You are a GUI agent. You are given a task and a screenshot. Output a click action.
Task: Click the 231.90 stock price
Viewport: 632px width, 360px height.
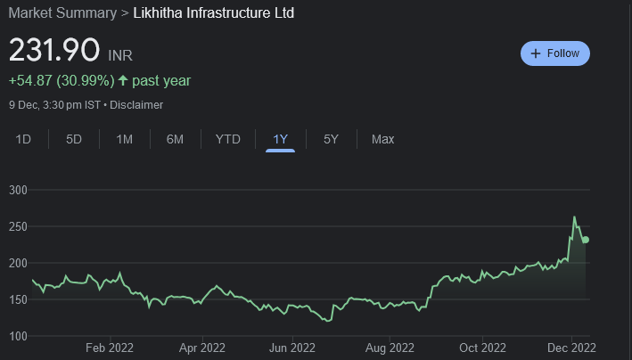coord(54,53)
